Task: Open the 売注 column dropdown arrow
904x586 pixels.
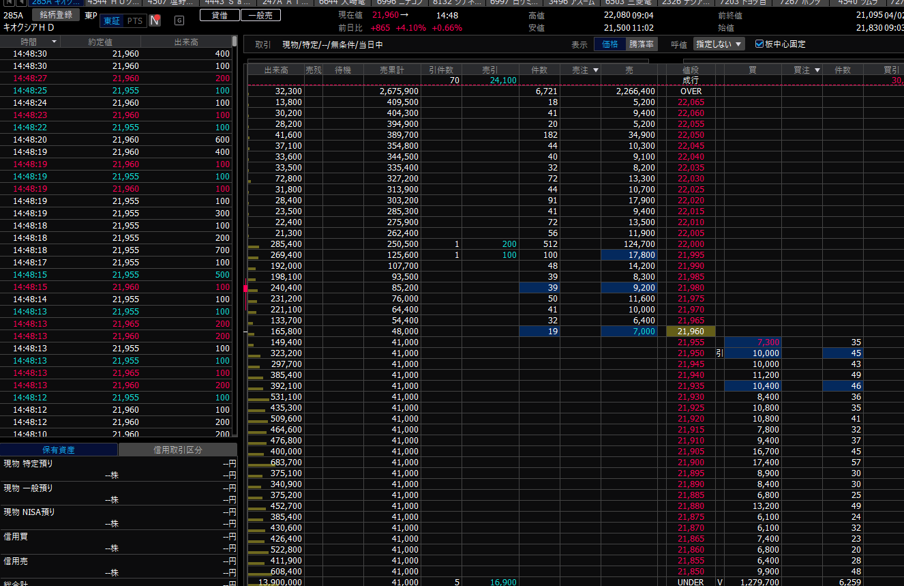Action: pos(595,70)
